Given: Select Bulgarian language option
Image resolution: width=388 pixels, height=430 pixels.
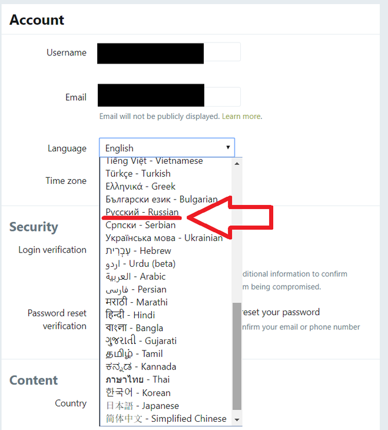Looking at the screenshot, I should point(161,200).
